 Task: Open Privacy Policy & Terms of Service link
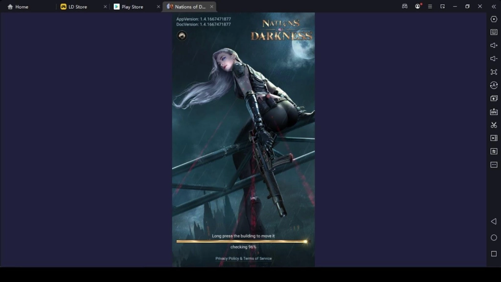click(x=243, y=258)
